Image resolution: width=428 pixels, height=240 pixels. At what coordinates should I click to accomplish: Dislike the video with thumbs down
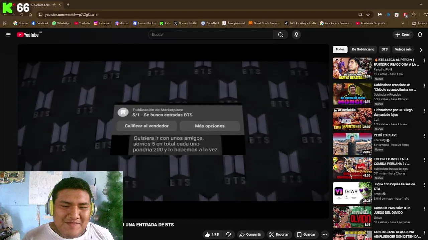pyautogui.click(x=228, y=235)
